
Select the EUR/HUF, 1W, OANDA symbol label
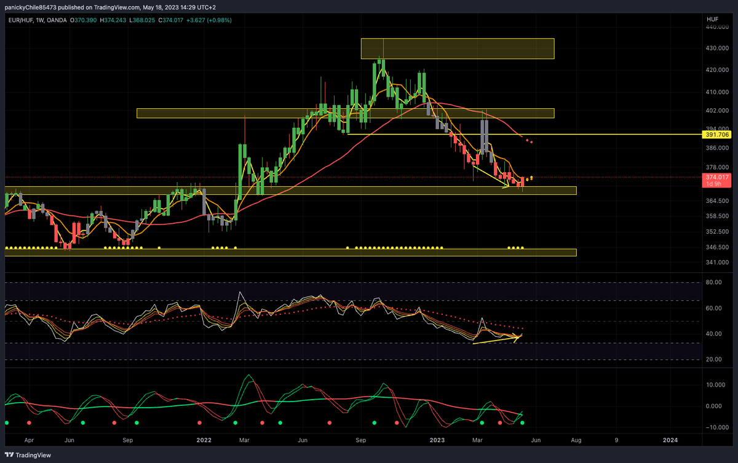click(37, 20)
